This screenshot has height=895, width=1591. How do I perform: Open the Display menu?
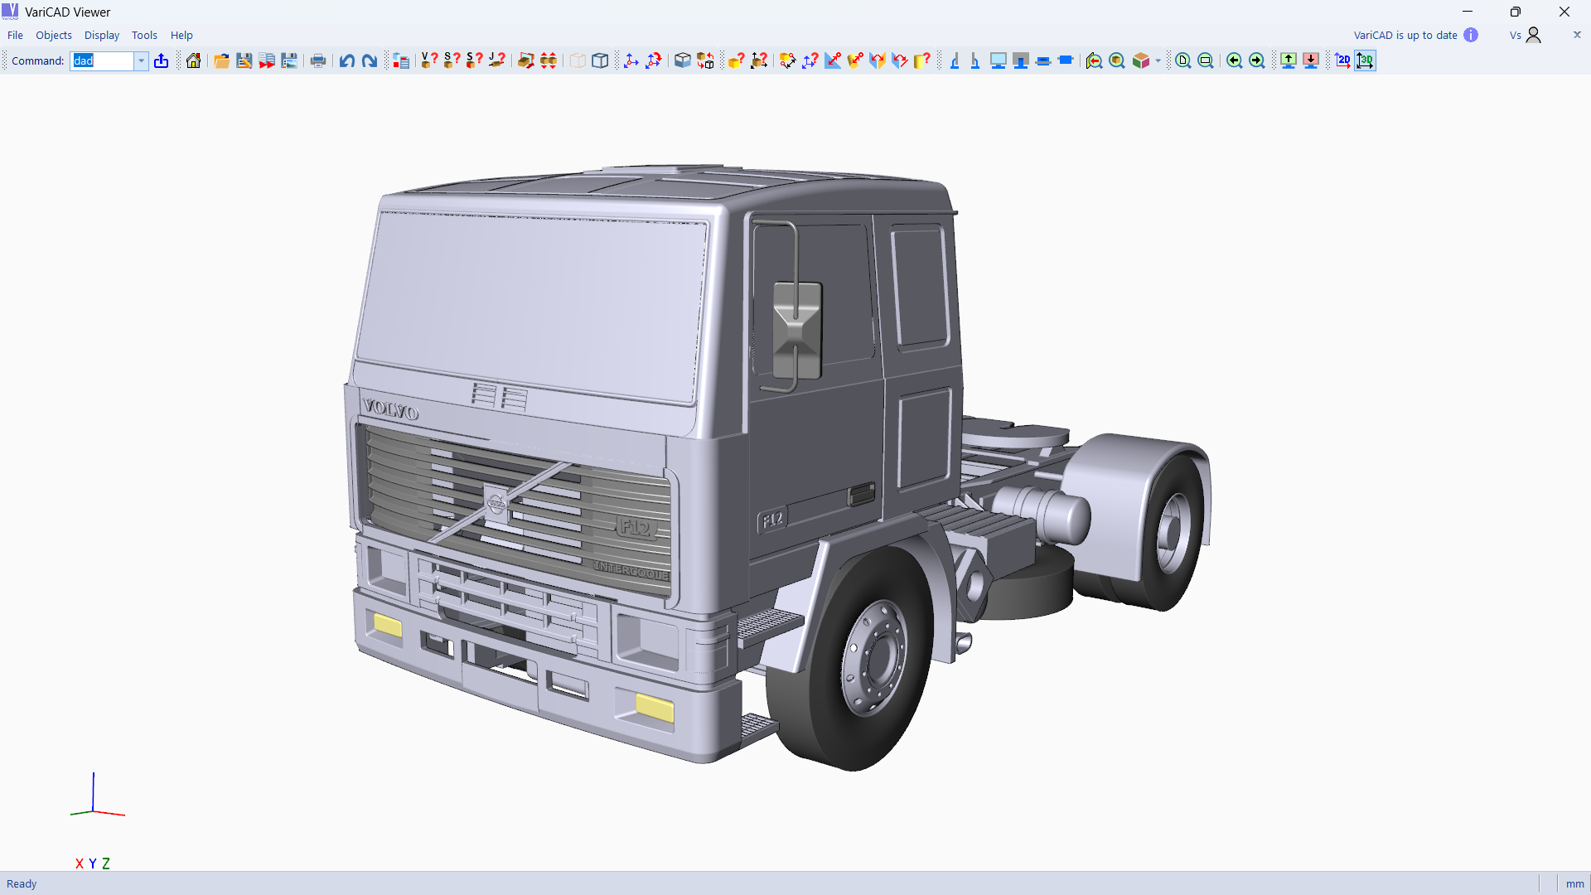click(101, 35)
